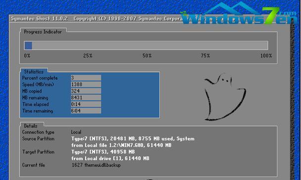Click the blue filled segment of the progress bar
Screen dimensions: 301x180
(28, 46)
